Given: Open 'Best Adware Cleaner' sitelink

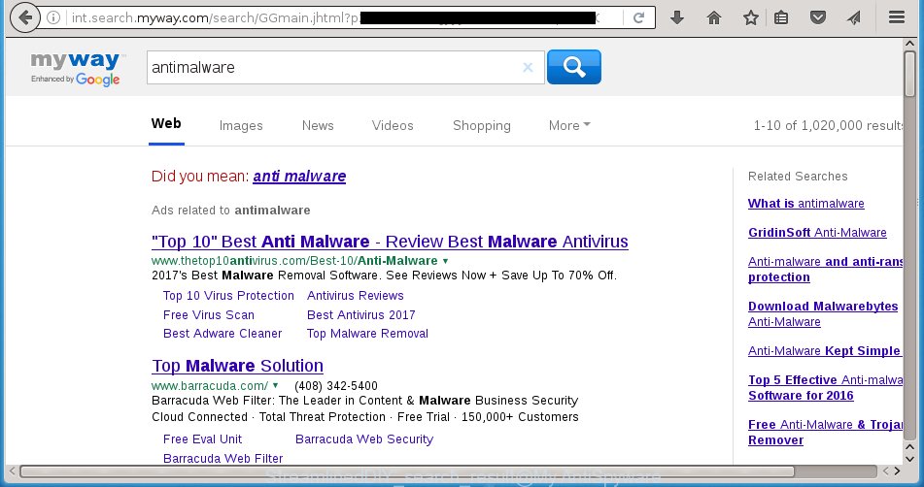Looking at the screenshot, I should pyautogui.click(x=222, y=333).
